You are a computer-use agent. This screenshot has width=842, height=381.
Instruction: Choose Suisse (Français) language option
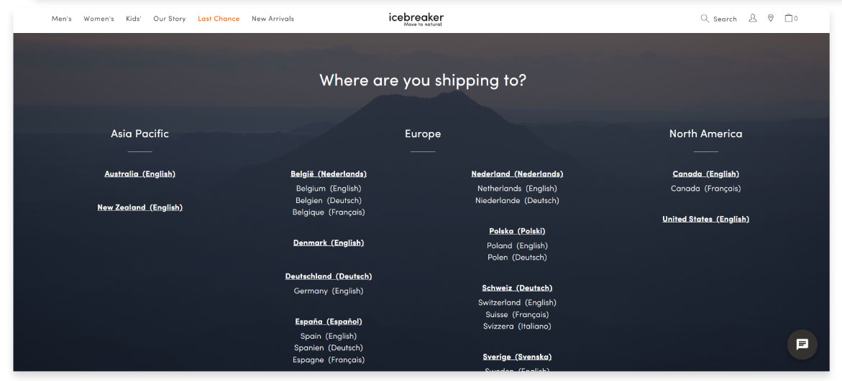(517, 314)
